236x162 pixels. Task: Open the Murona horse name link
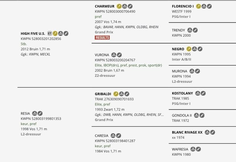click(x=179, y=71)
